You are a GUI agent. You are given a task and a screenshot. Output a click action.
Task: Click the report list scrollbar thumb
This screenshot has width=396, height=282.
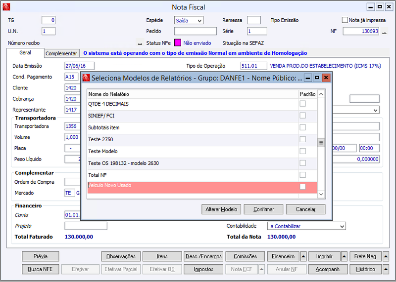[x=321, y=143]
